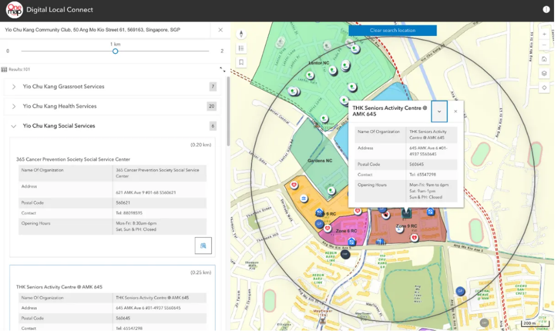Zoom in the map with plus
This screenshot has height=332, width=555.
coord(544,34)
